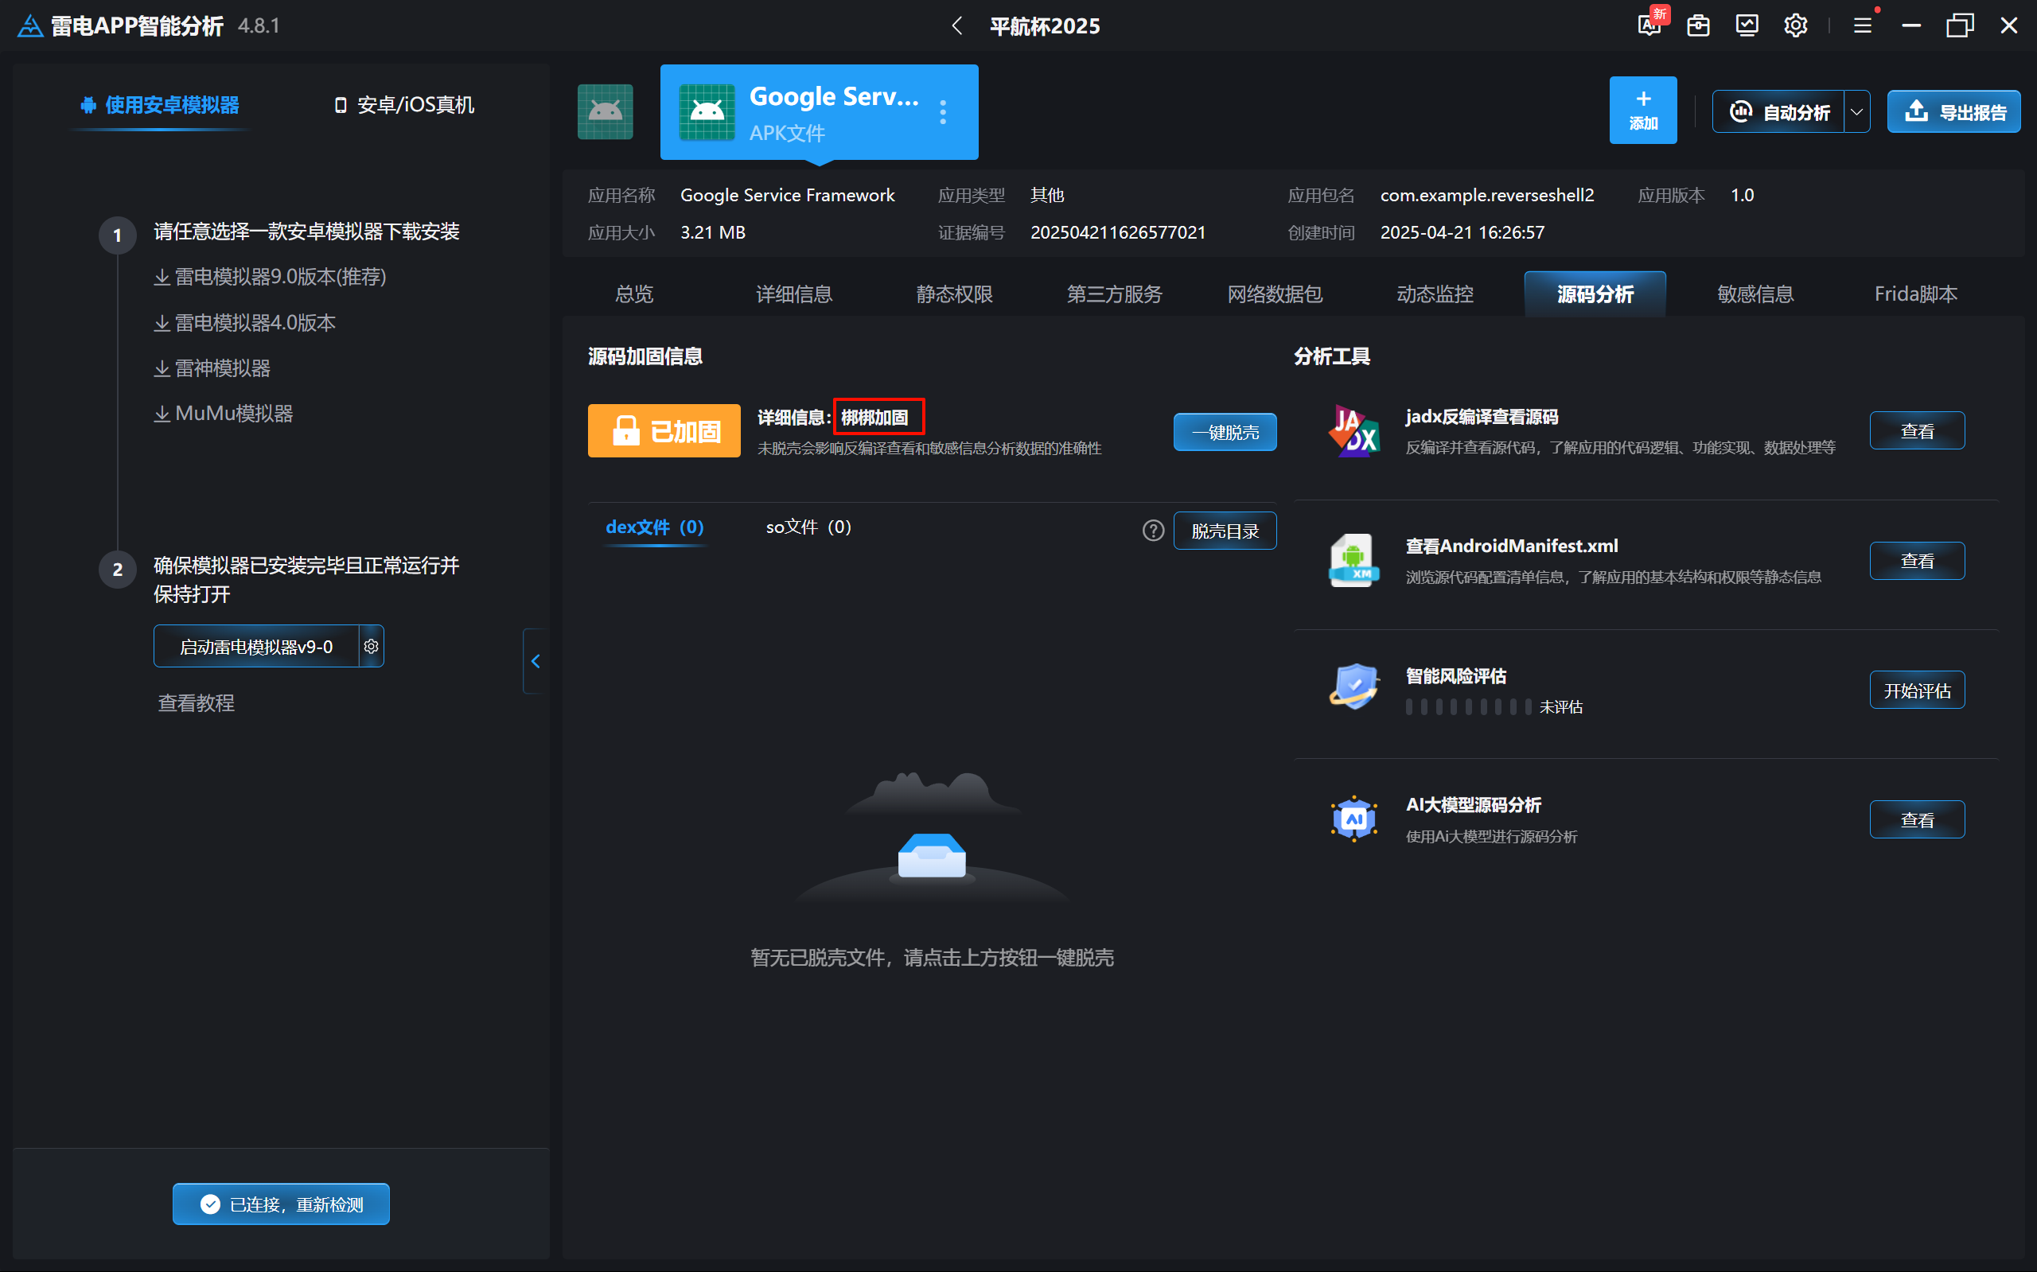The image size is (2037, 1272).
Task: Switch to 安卓/iOS真机 tab
Action: (x=404, y=105)
